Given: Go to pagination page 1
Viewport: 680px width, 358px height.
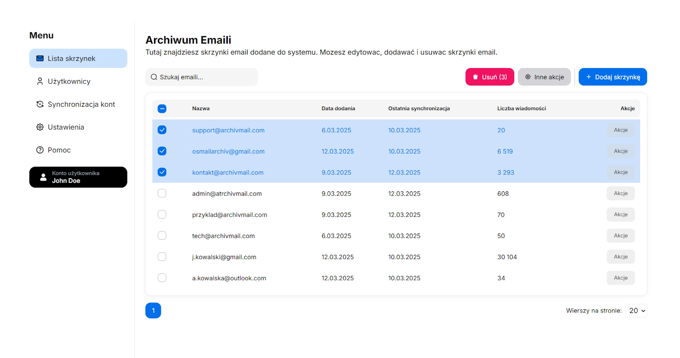Looking at the screenshot, I should [x=153, y=311].
